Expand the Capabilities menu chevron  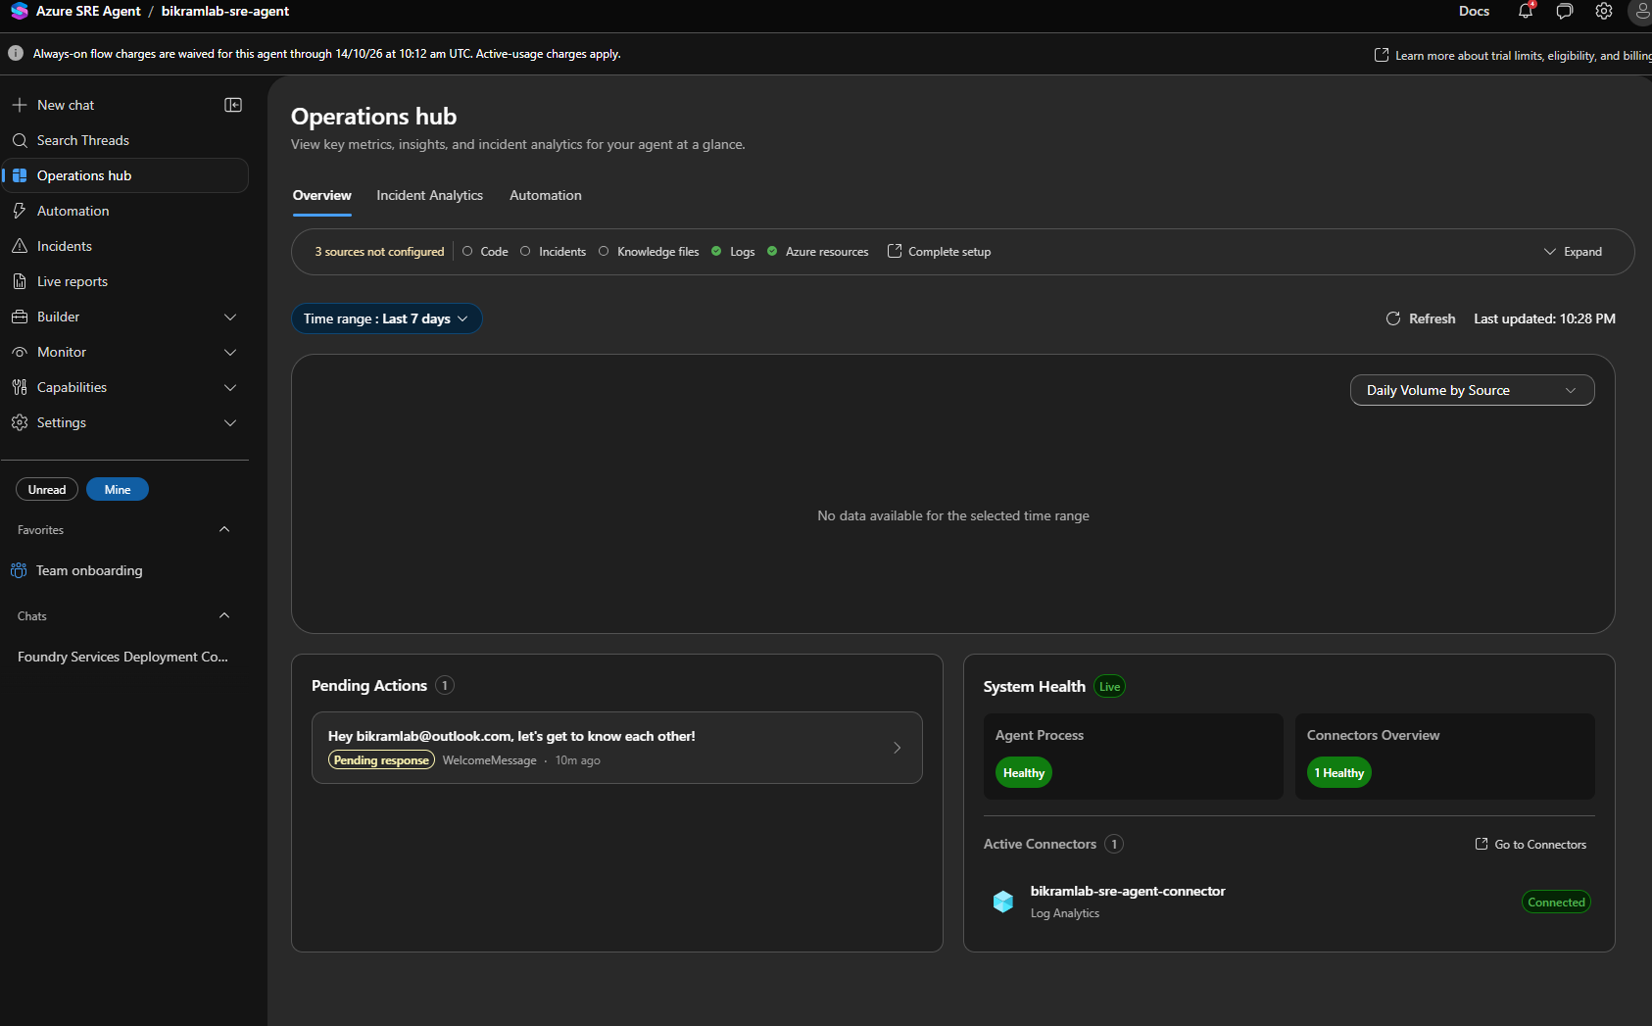coord(230,387)
